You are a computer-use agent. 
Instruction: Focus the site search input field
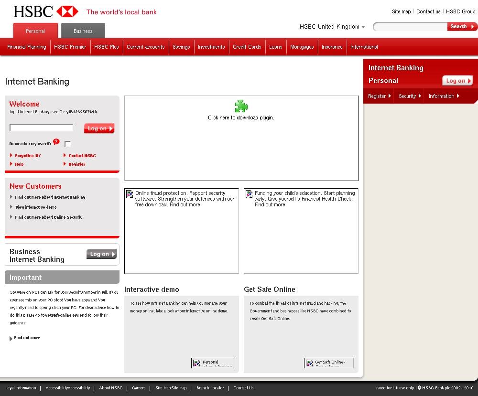[x=410, y=26]
